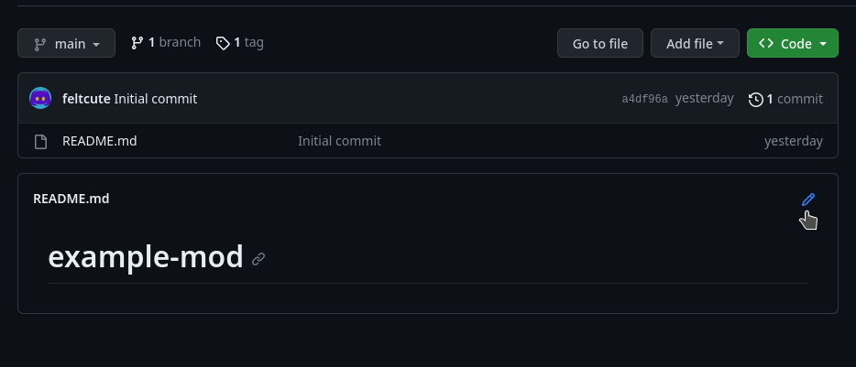Open the a4df96a commit hash

(644, 99)
